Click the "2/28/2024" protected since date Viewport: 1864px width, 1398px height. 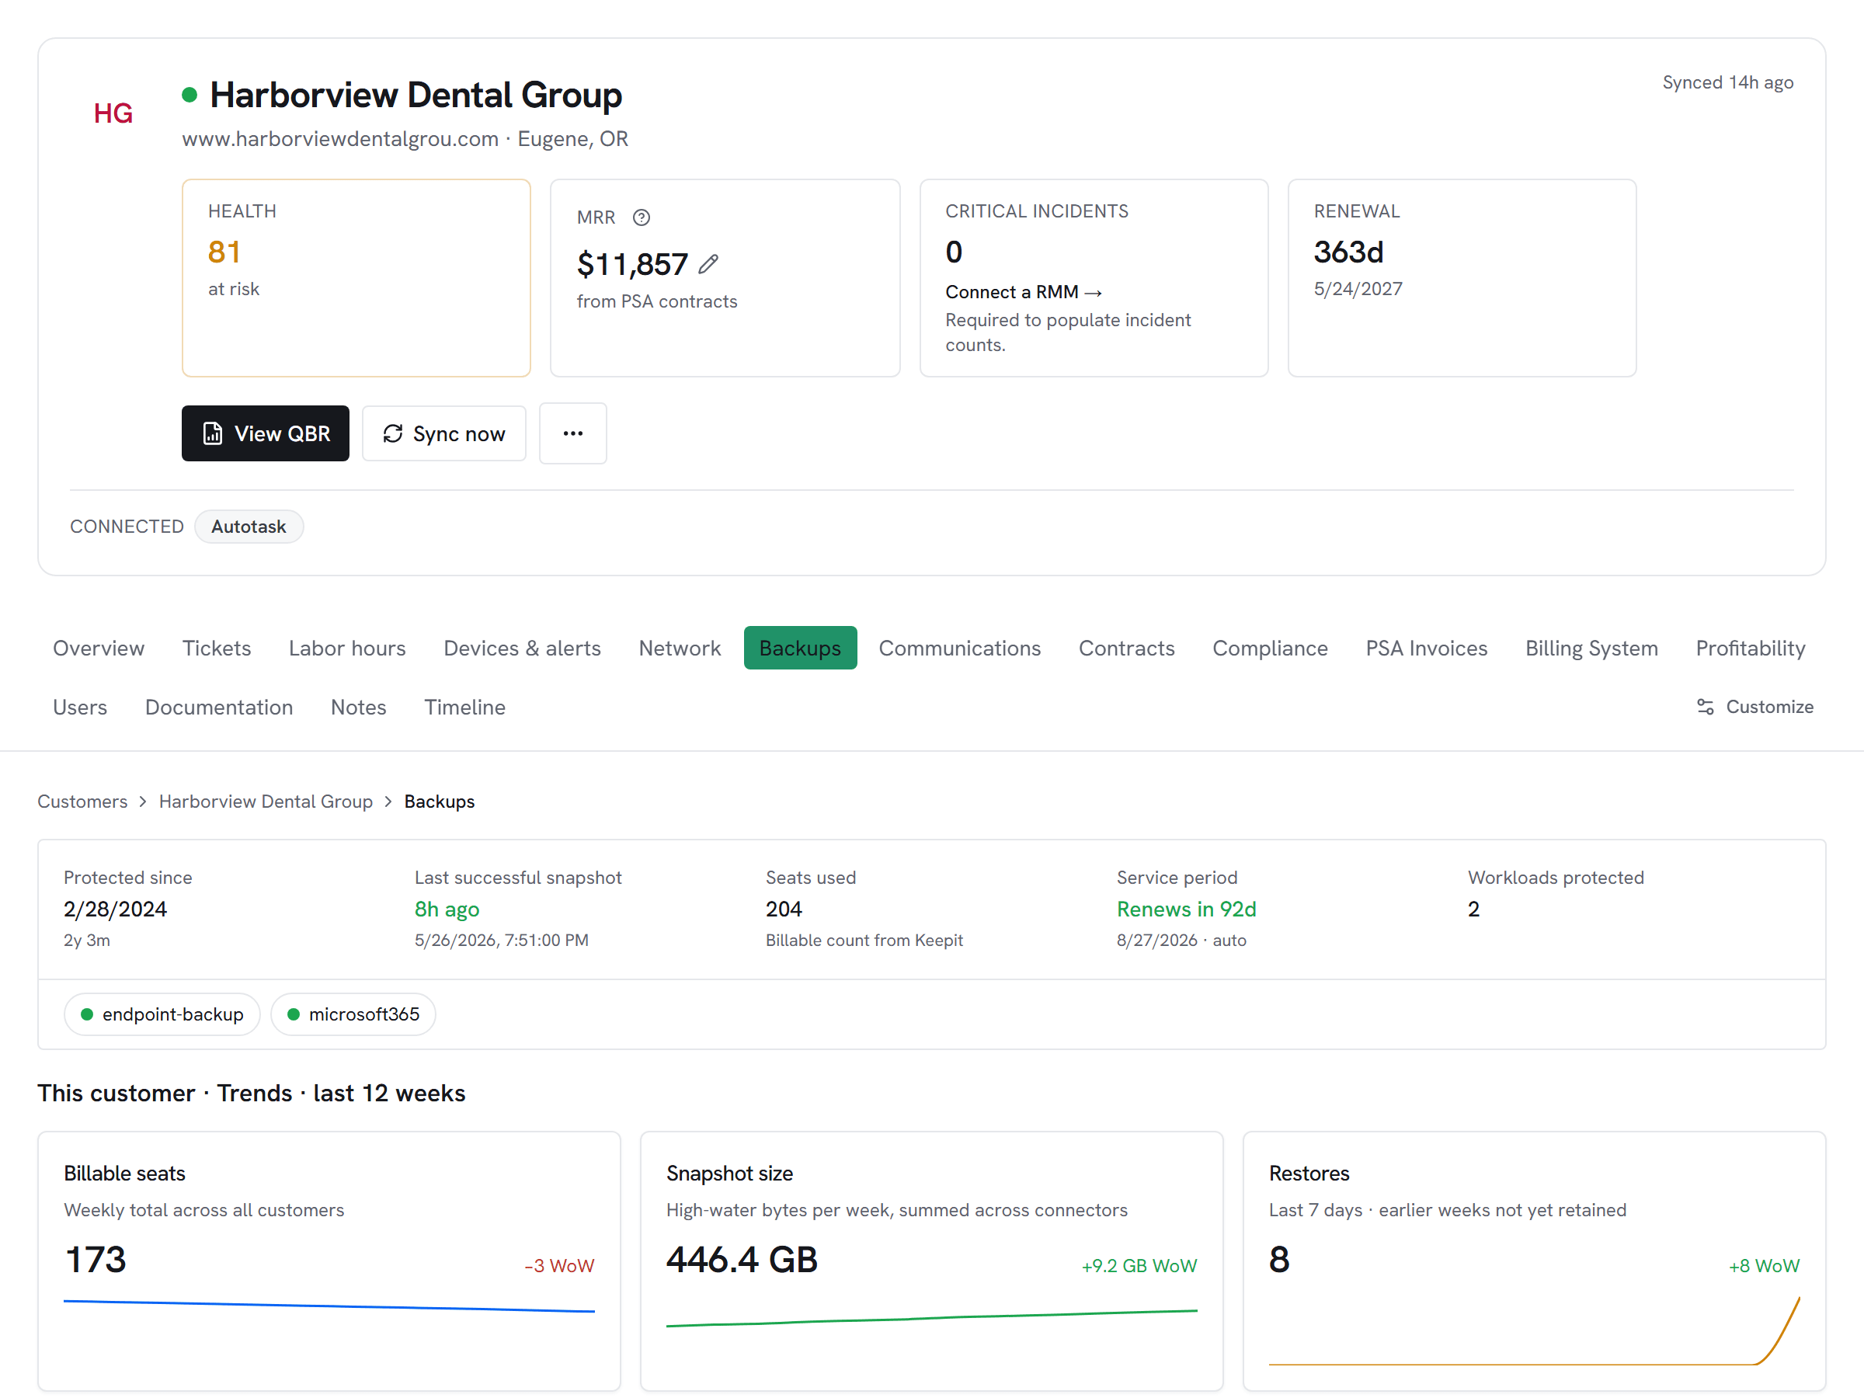(116, 909)
